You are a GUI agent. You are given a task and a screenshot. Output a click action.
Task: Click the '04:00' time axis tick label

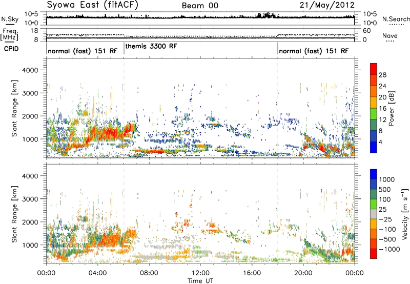[98, 273]
